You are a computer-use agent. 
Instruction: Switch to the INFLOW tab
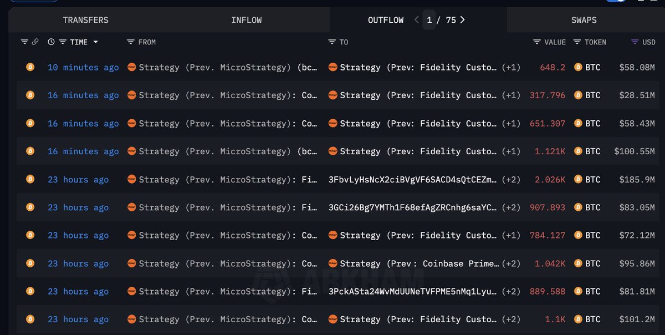click(247, 20)
